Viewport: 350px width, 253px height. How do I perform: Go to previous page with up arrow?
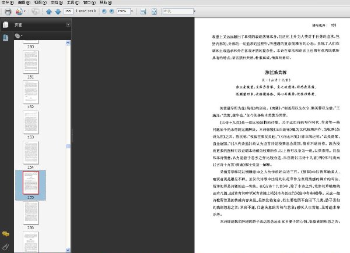click(49, 12)
